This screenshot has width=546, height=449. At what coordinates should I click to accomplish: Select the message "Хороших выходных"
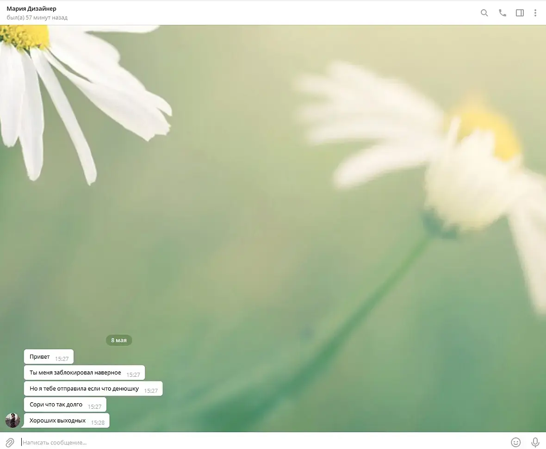point(66,420)
